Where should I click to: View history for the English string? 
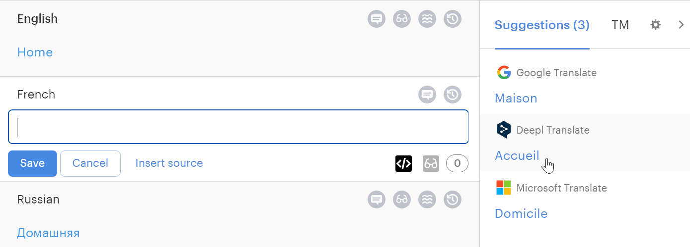pyautogui.click(x=453, y=19)
